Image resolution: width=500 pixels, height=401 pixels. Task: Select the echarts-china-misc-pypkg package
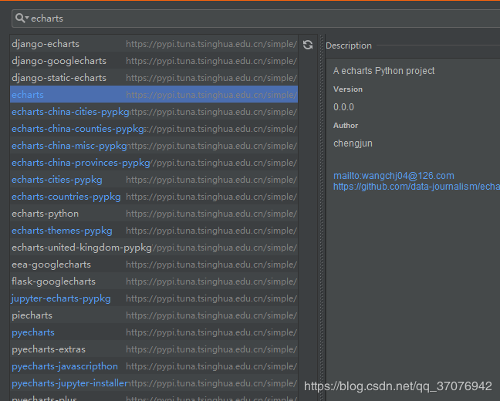[x=154, y=146]
